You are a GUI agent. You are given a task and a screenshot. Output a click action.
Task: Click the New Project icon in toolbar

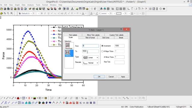pyautogui.click(x=1, y=9)
